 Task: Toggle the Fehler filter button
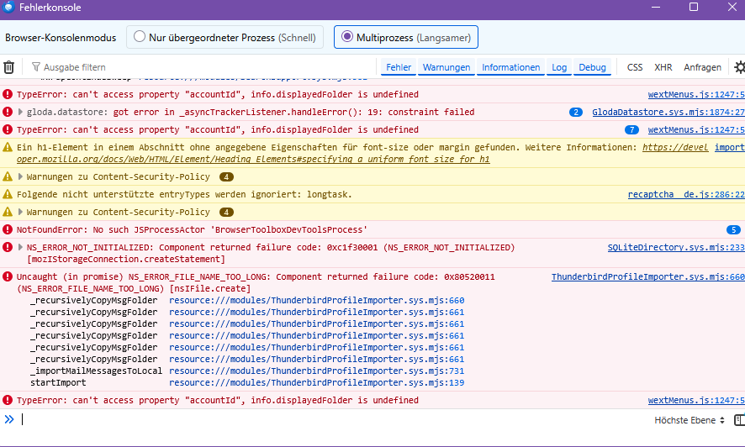[398, 67]
